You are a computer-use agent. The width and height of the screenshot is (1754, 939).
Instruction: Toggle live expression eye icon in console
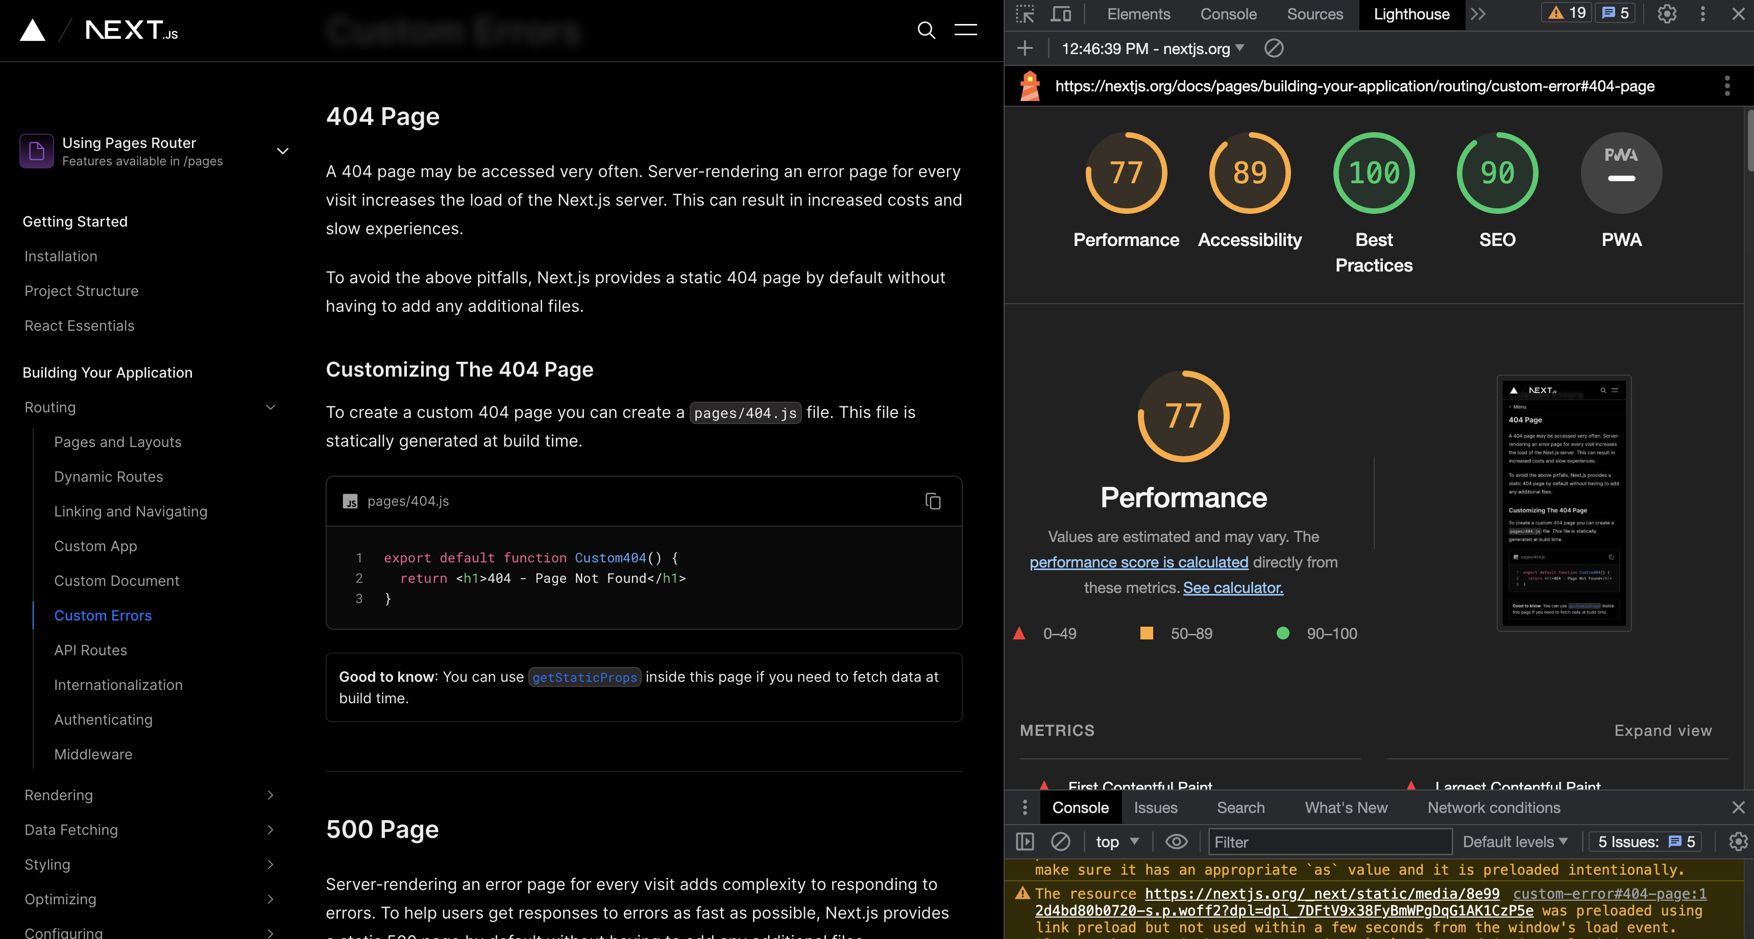tap(1176, 842)
